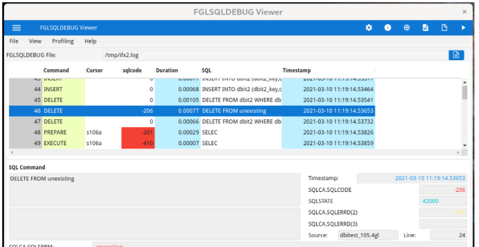This screenshot has width=479, height=247.
Task: Sort by Cursor column header
Action: [103, 70]
